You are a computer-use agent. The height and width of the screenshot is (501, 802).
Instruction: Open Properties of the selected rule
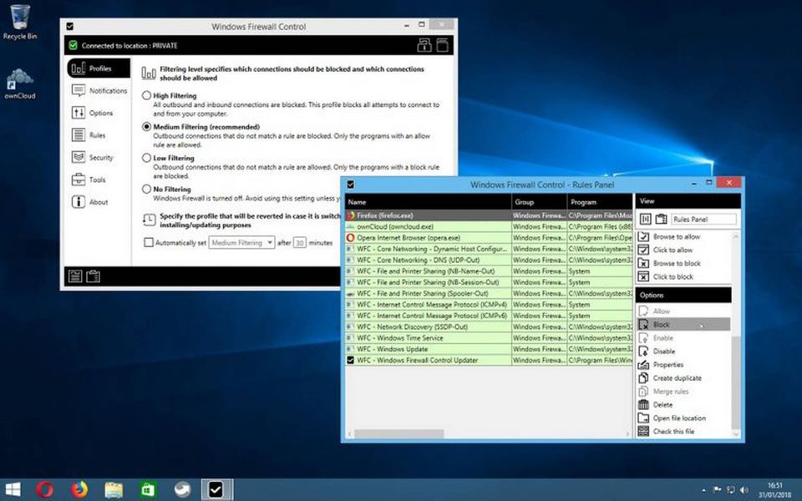coord(667,365)
